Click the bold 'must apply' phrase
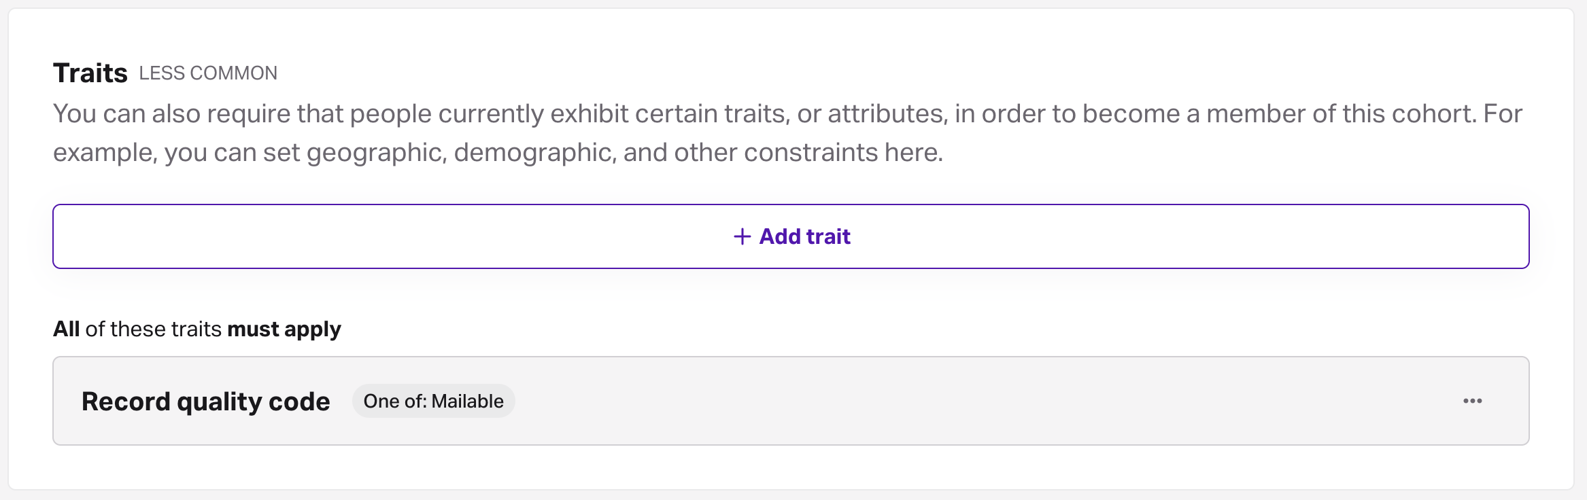The height and width of the screenshot is (500, 1587). click(284, 329)
